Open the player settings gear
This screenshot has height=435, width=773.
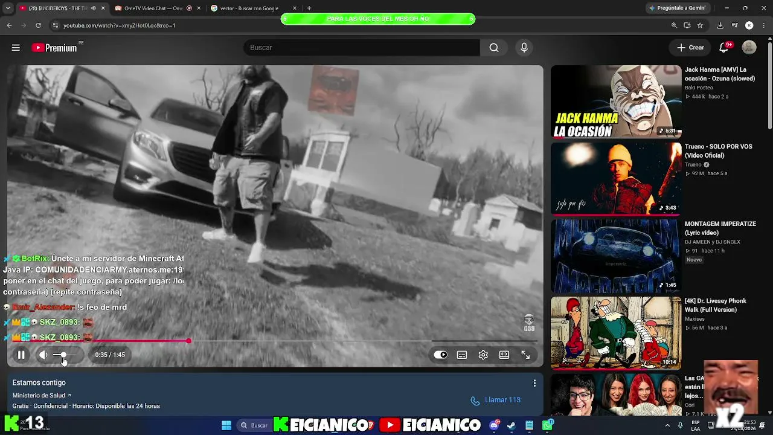tap(483, 355)
